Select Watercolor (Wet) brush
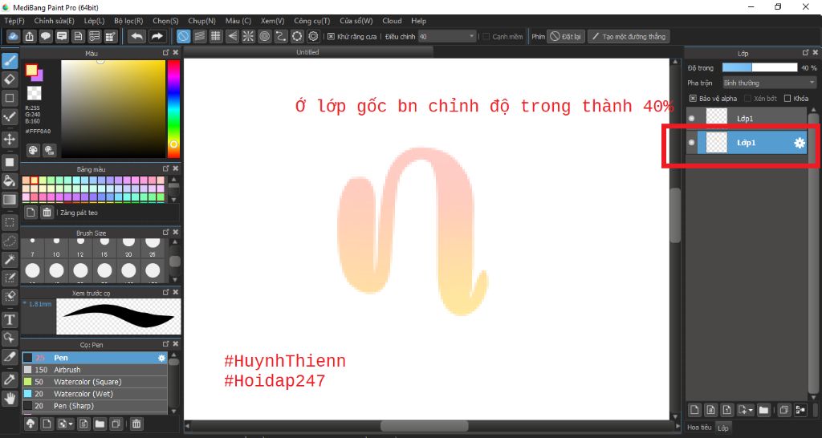Screen dimensions: 822x438 pos(95,394)
